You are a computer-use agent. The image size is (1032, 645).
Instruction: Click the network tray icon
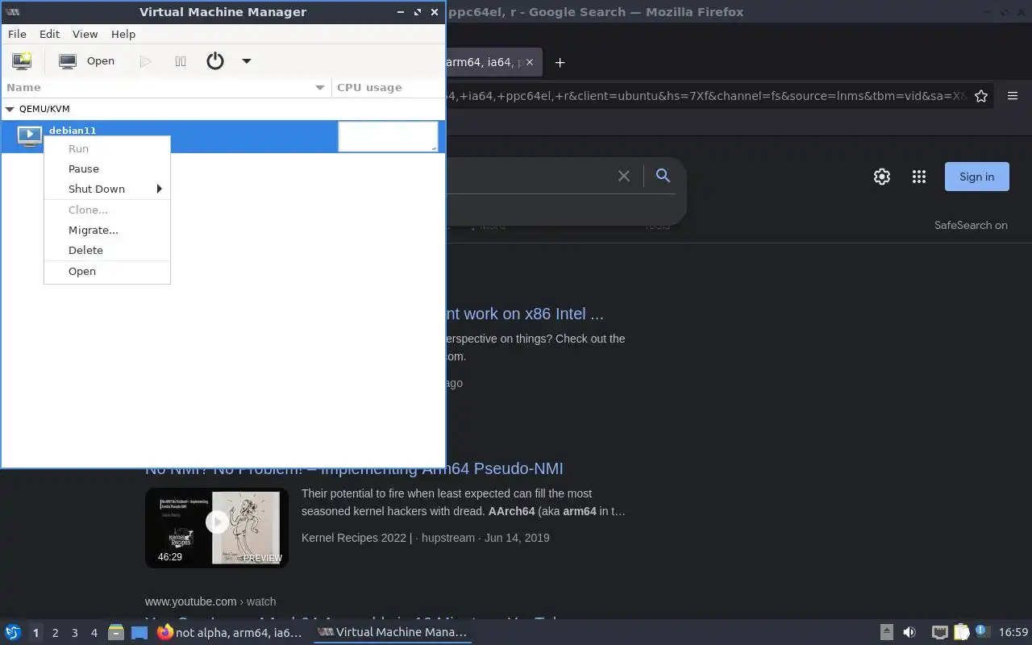click(x=939, y=632)
